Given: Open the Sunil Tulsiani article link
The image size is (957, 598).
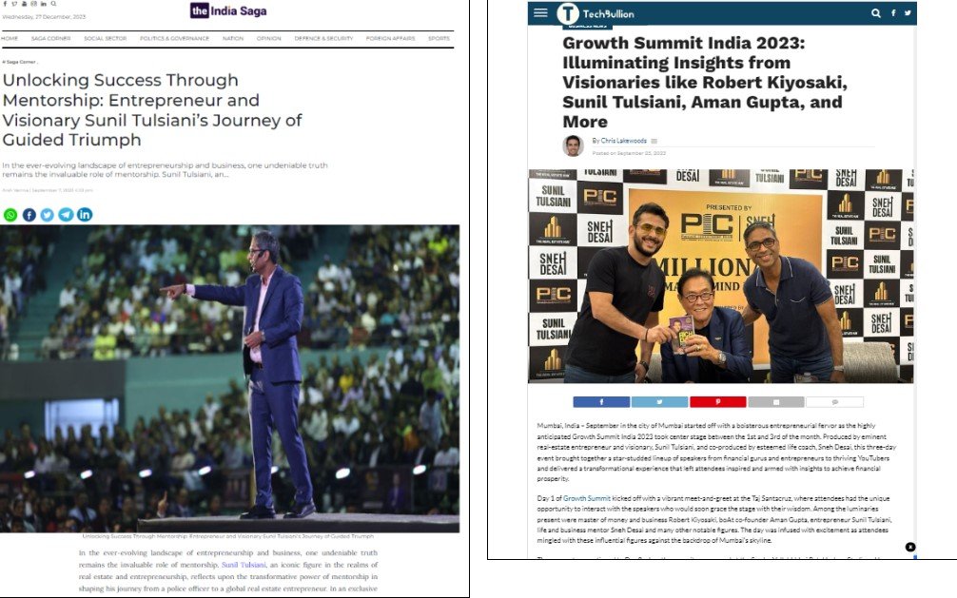Looking at the screenshot, I should (x=244, y=565).
